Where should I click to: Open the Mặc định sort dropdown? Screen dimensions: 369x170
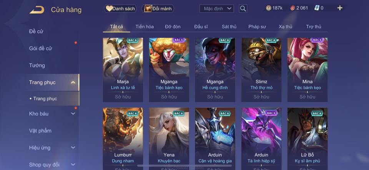(217, 9)
